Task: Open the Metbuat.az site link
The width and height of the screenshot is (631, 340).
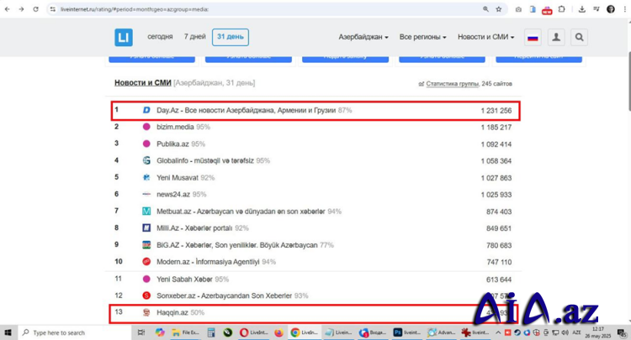Action: (241, 212)
